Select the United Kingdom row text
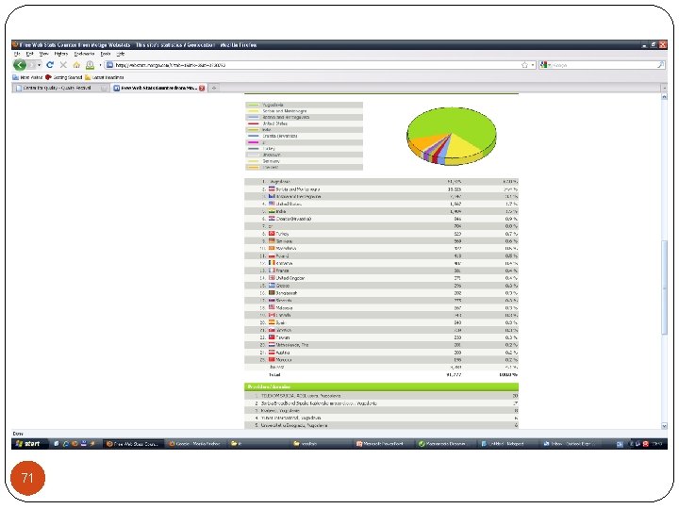 click(x=290, y=278)
